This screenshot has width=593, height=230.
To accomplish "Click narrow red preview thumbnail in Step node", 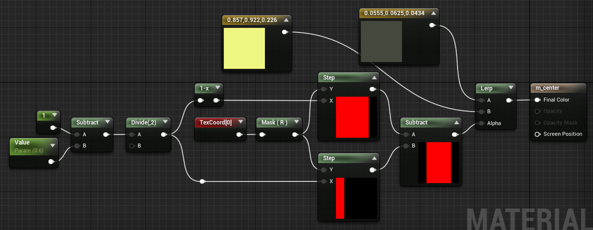I will tap(356, 198).
